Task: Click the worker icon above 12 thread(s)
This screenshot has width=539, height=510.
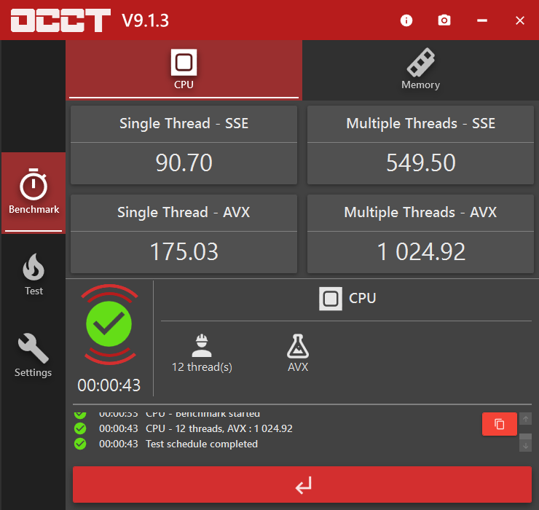Action: click(x=202, y=345)
